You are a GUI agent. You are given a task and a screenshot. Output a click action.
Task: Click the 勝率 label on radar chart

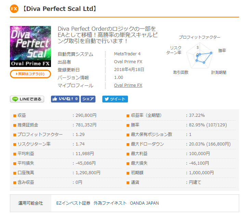(222, 51)
